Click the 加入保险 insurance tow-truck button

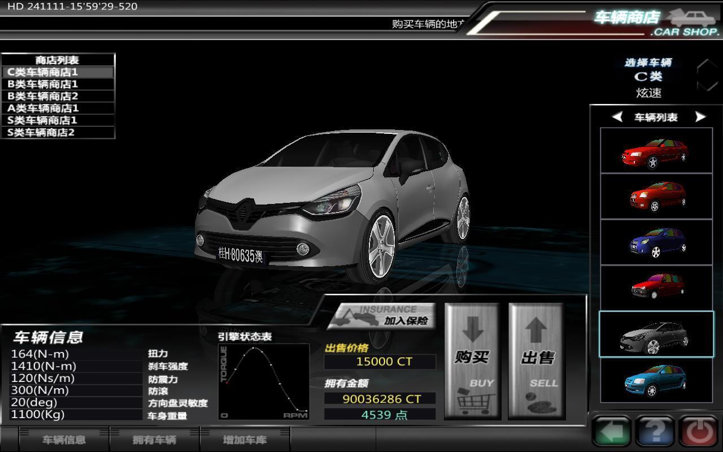(x=382, y=316)
